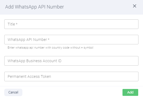Click the word 'Business' in the third field
143x98 pixels.
34,61
